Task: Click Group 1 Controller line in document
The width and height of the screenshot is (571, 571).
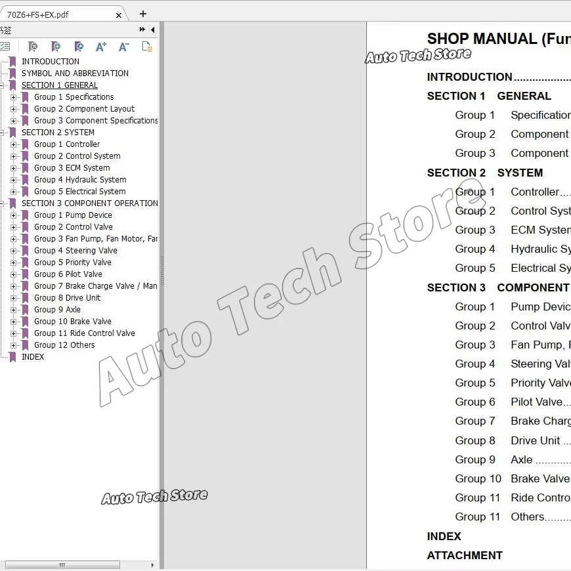Action: click(513, 192)
